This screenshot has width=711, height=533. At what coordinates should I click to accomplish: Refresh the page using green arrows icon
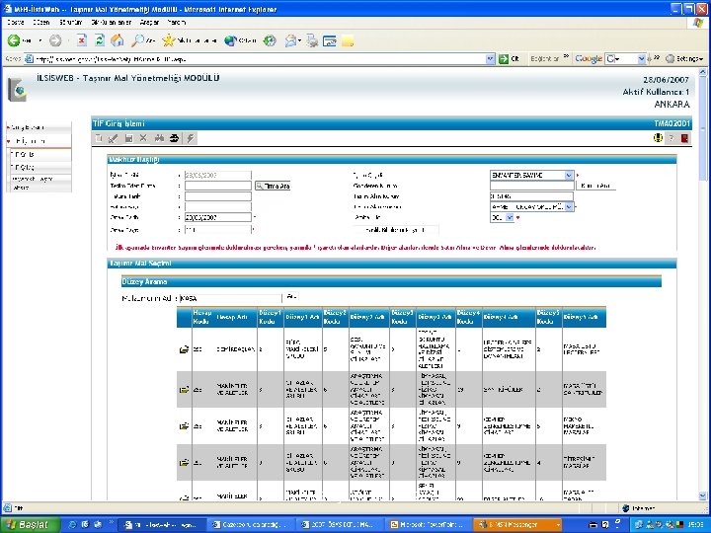pyautogui.click(x=100, y=40)
